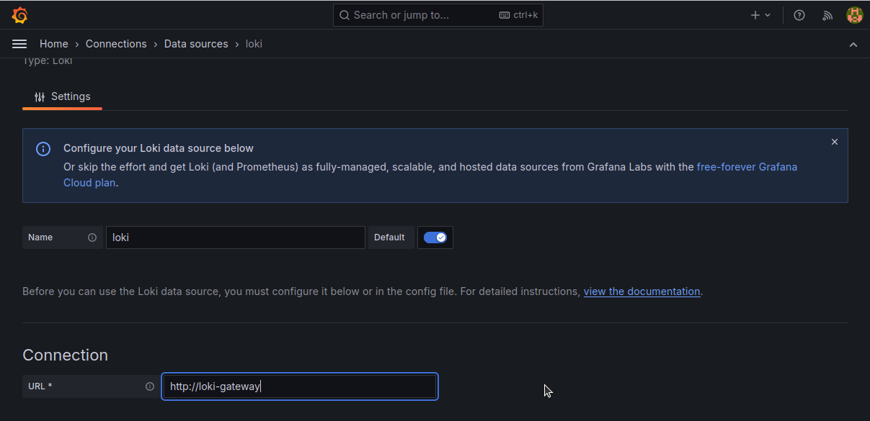870x421 pixels.
Task: Click the Search or jump to box
Action: click(438, 15)
